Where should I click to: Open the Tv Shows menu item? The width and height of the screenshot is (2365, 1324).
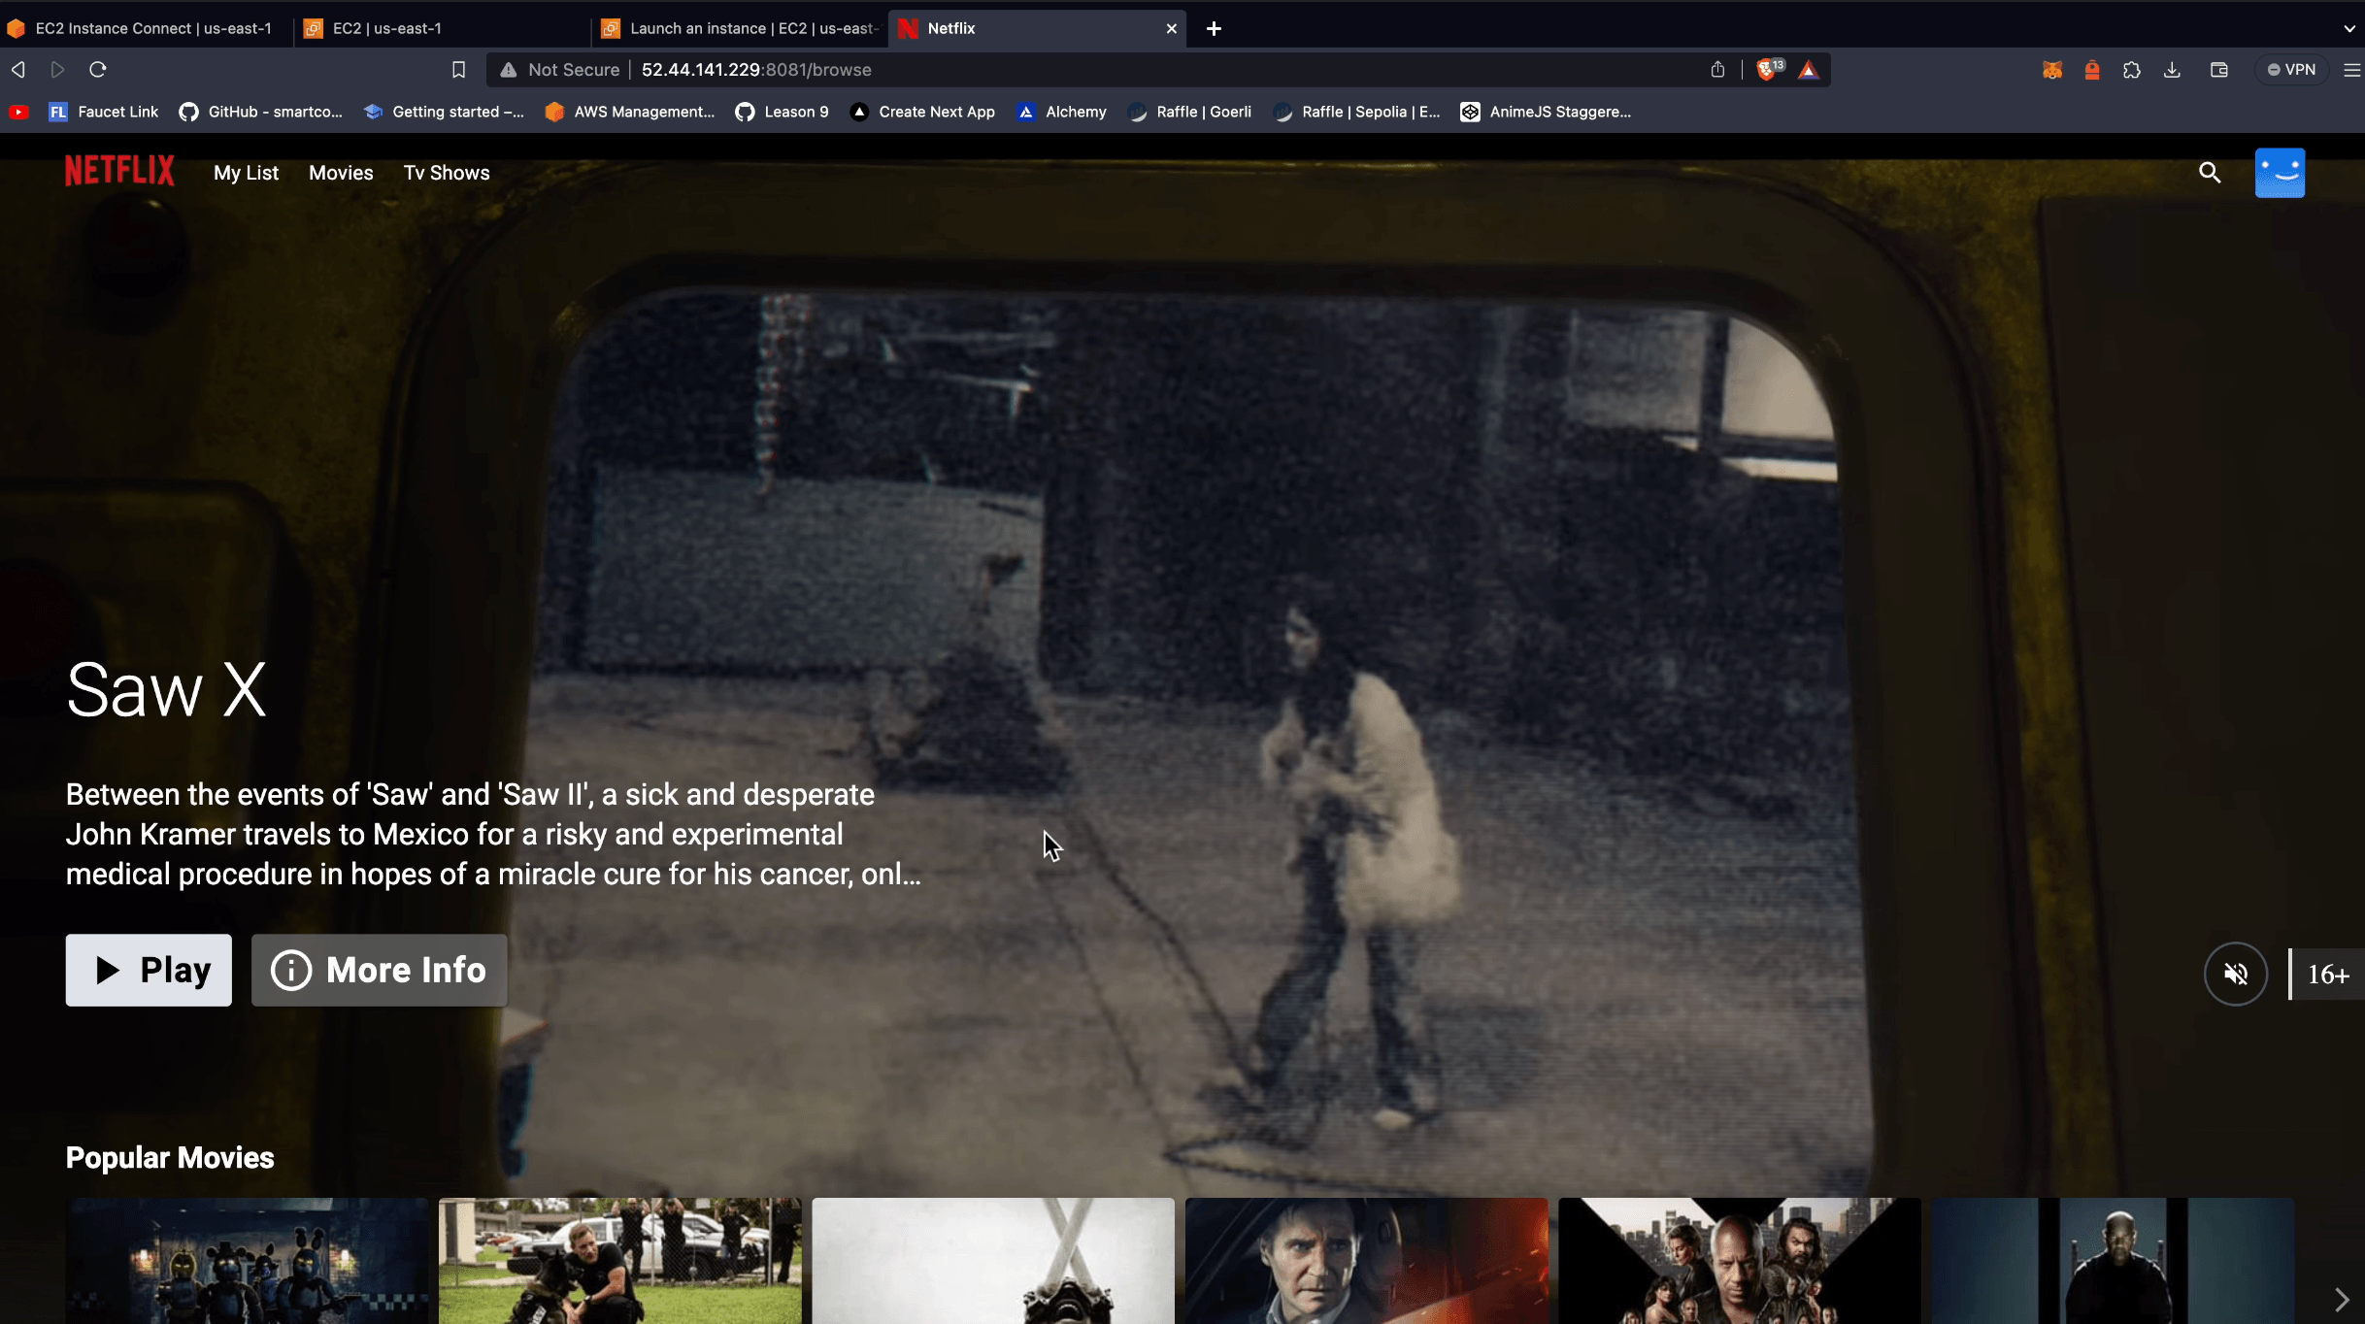point(447,173)
